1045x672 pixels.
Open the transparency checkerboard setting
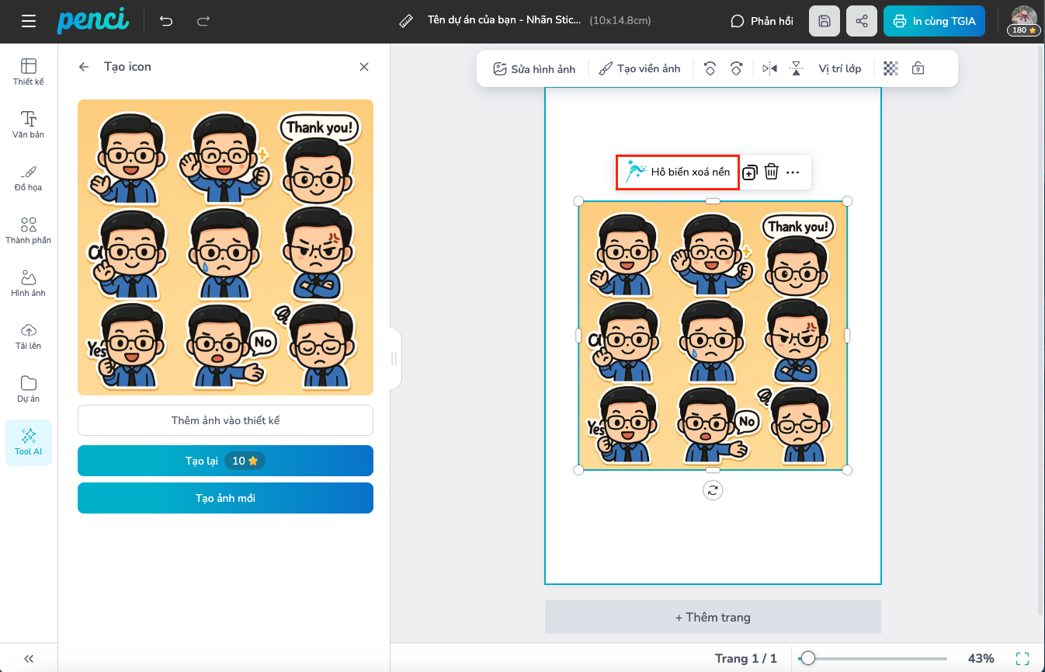pyautogui.click(x=891, y=68)
